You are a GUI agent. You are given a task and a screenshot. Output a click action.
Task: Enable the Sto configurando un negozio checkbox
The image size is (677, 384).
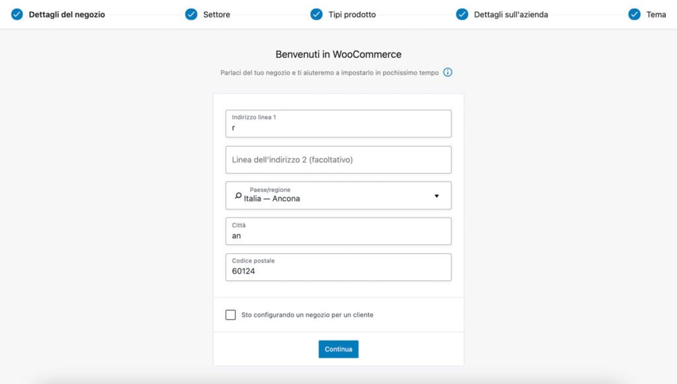pyautogui.click(x=231, y=315)
